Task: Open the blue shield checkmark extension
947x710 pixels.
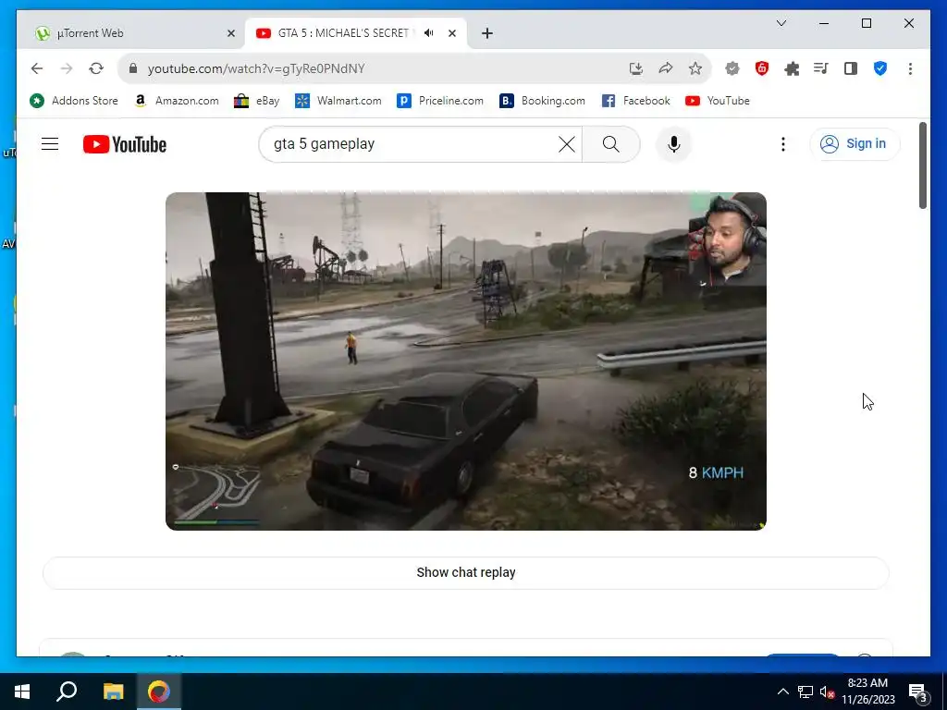Action: pos(880,68)
